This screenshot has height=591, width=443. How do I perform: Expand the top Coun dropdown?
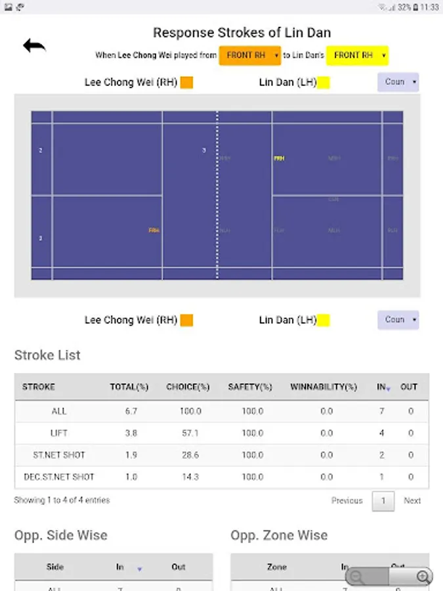(398, 82)
